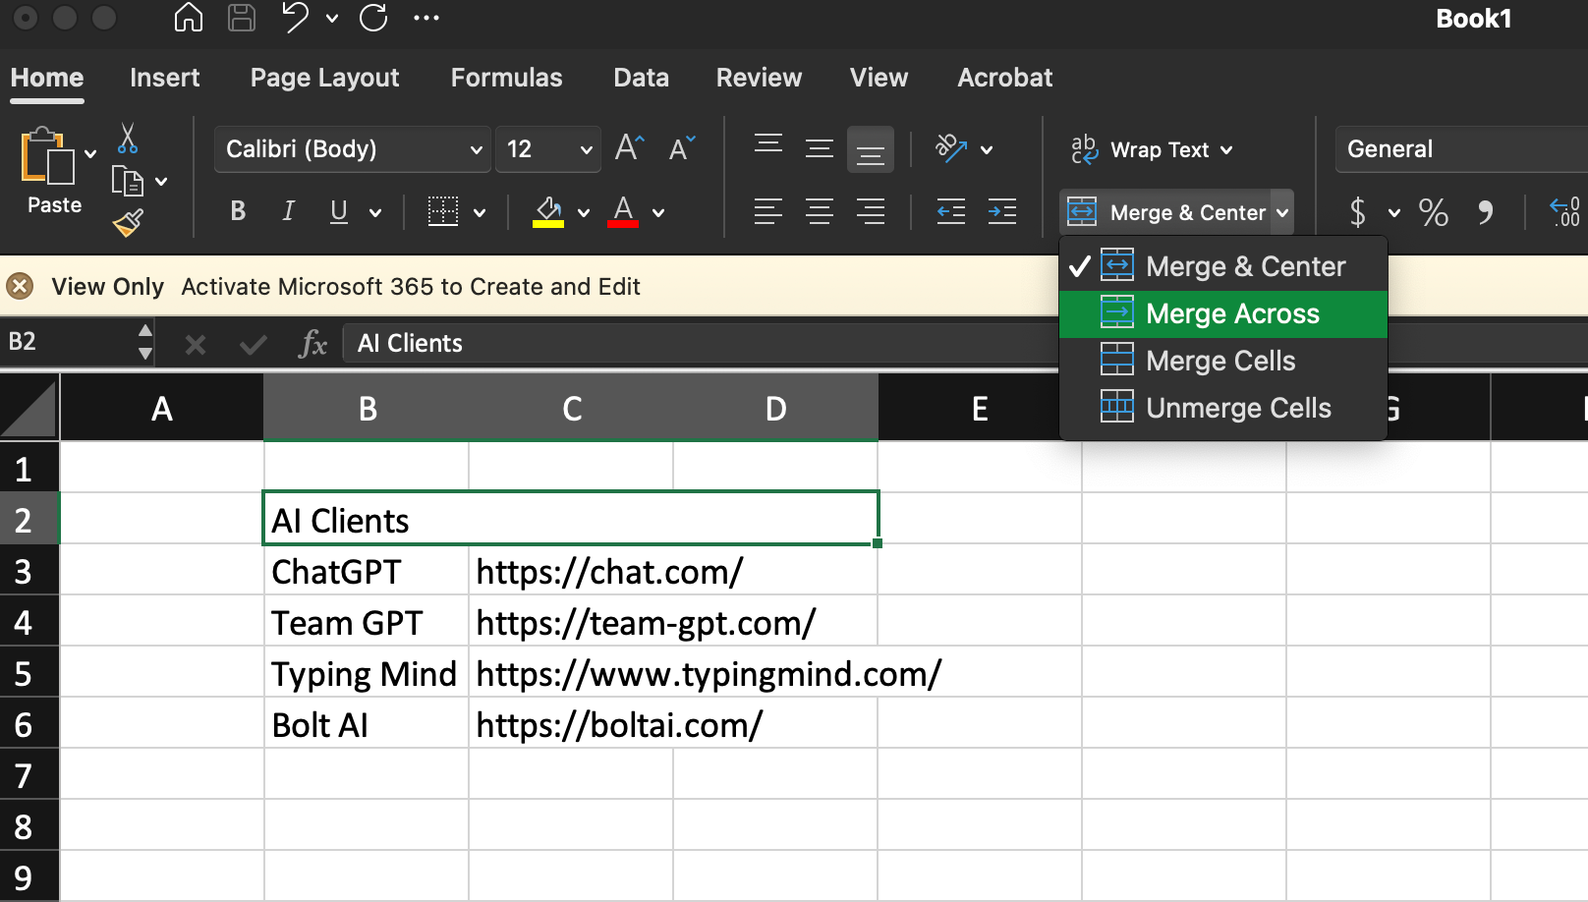This screenshot has width=1588, height=902.
Task: Click the Middle Align icon
Action: 820,148
